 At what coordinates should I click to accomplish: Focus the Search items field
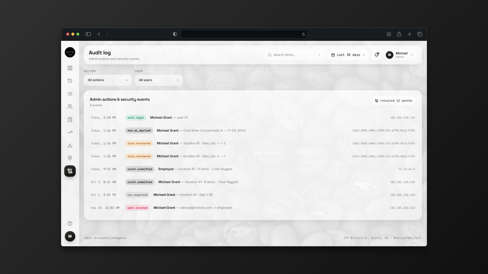pyautogui.click(x=295, y=55)
